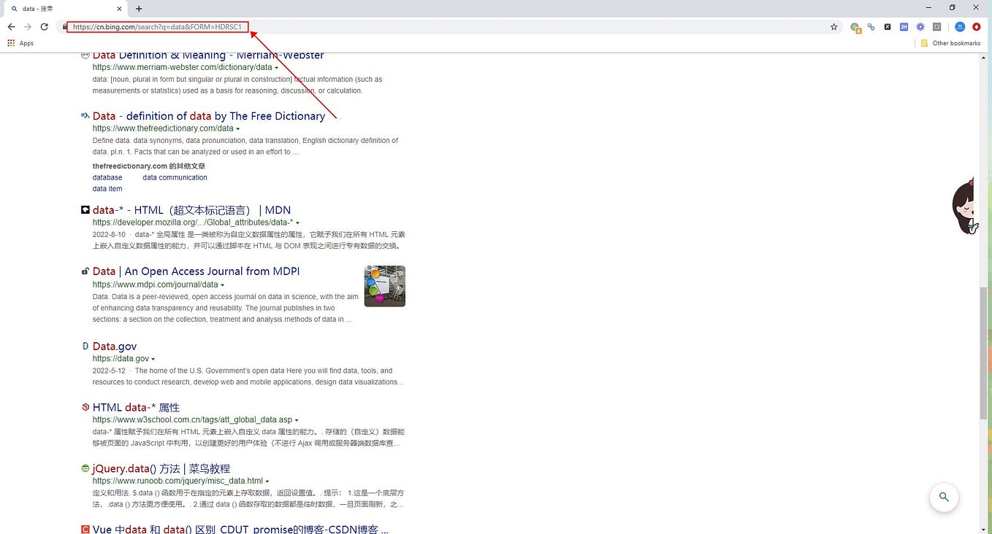Open the site security padlock icon

[65, 26]
